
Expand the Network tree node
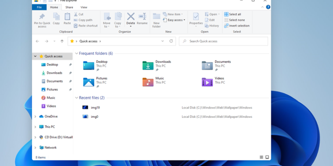click(x=35, y=148)
